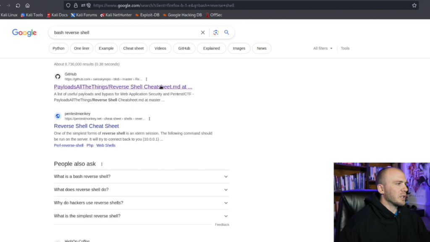Click the Google logo
The image size is (430, 242).
pyautogui.click(x=24, y=33)
